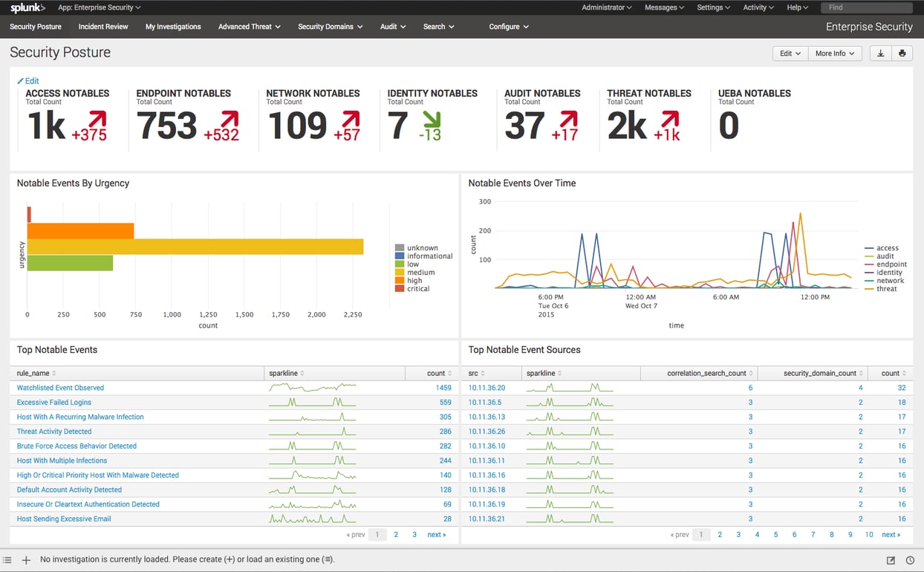Open the More Info dropdown
This screenshot has width=924, height=572.
point(834,53)
